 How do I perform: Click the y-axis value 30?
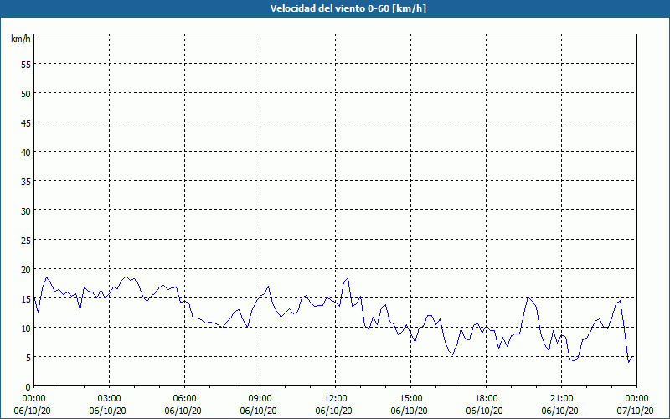(x=26, y=211)
